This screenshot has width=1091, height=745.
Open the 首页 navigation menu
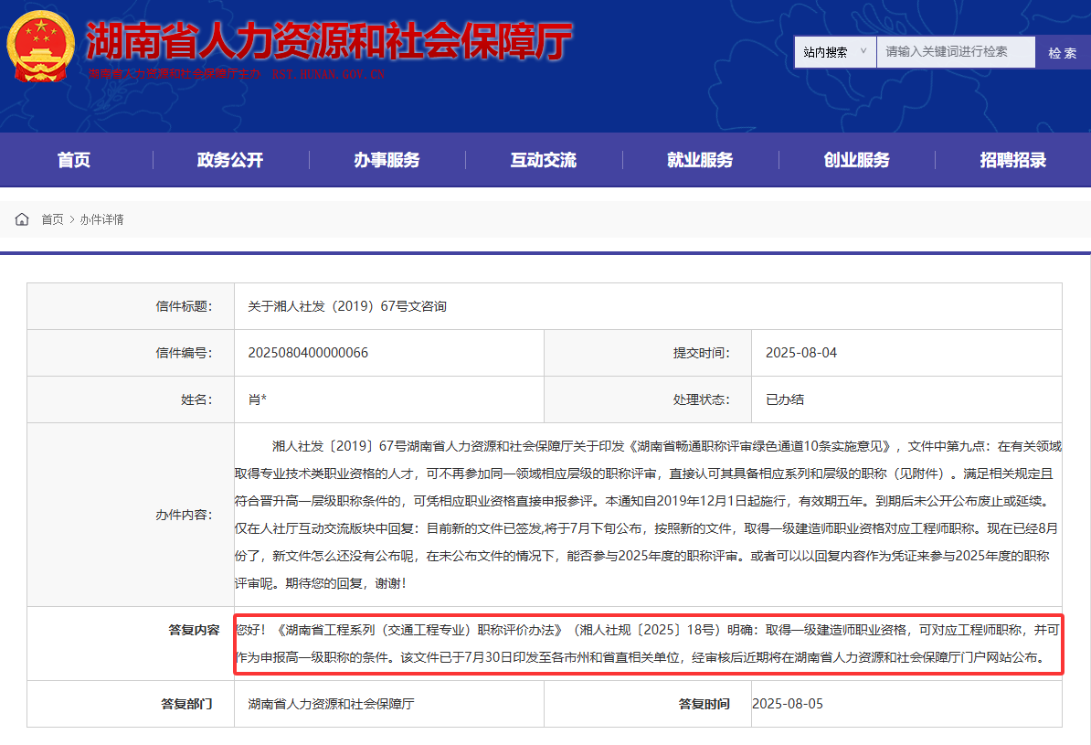pyautogui.click(x=74, y=160)
